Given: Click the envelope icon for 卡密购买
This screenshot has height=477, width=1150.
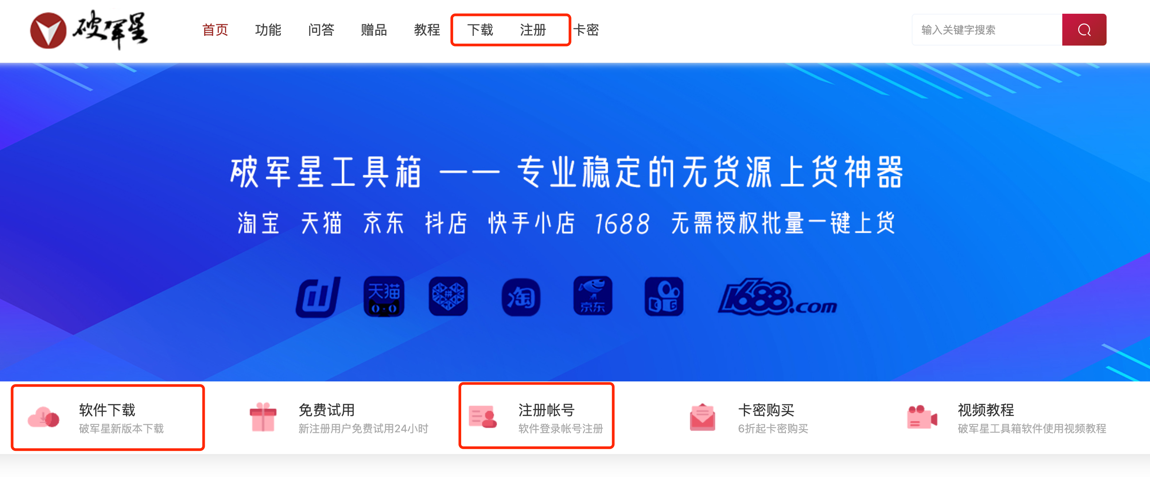Looking at the screenshot, I should point(702,417).
